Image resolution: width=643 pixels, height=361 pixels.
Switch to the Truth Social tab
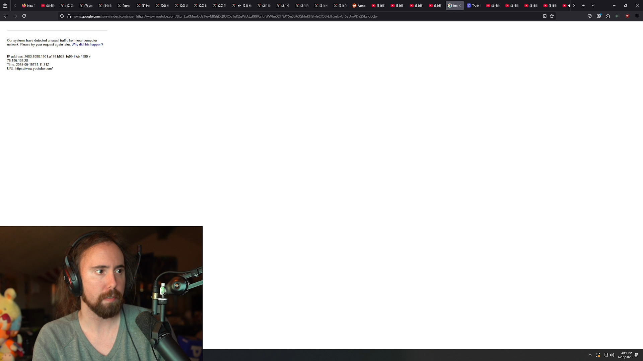coord(474,6)
